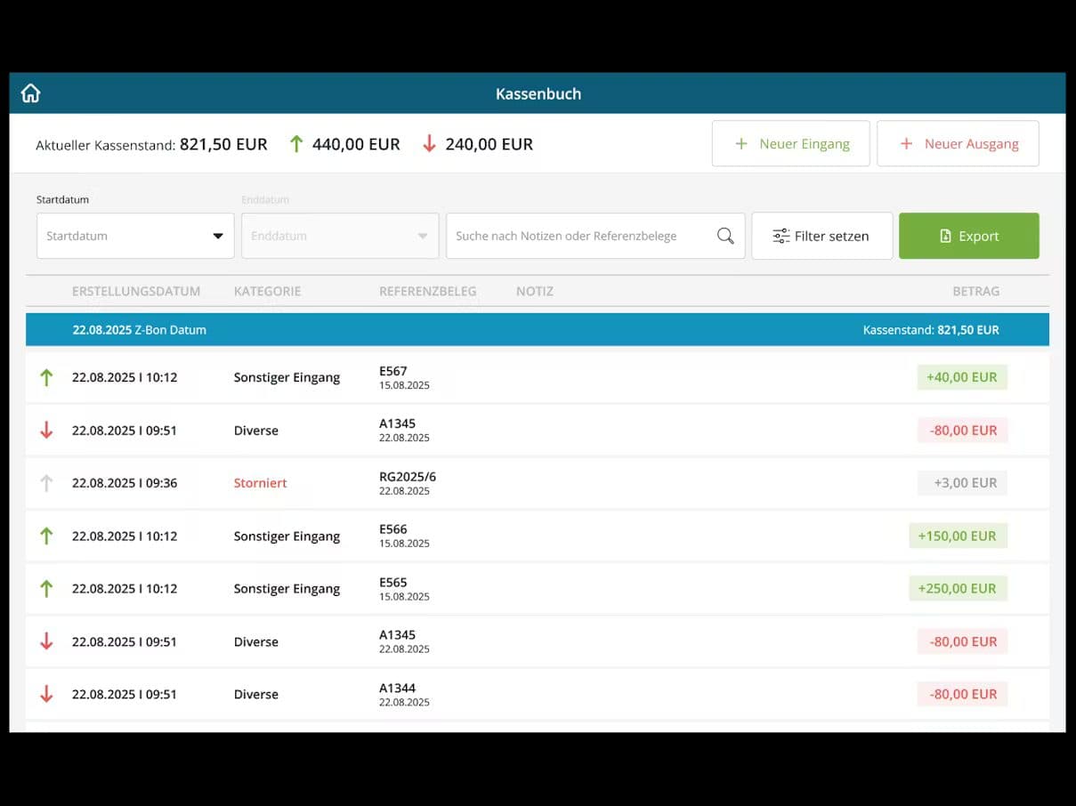Click the red down arrow beside 240,00 EUR
The height and width of the screenshot is (806, 1076).
pyautogui.click(x=429, y=143)
